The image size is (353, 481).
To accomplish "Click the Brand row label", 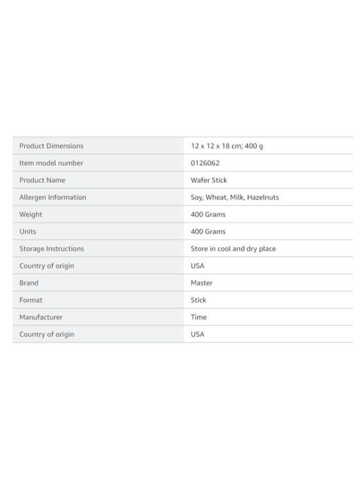I will pos(29,283).
